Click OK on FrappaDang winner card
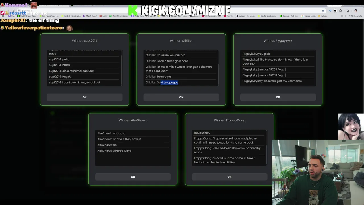The width and height of the screenshot is (364, 205). 229,177
